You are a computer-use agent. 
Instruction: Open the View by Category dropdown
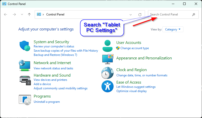click(x=173, y=29)
